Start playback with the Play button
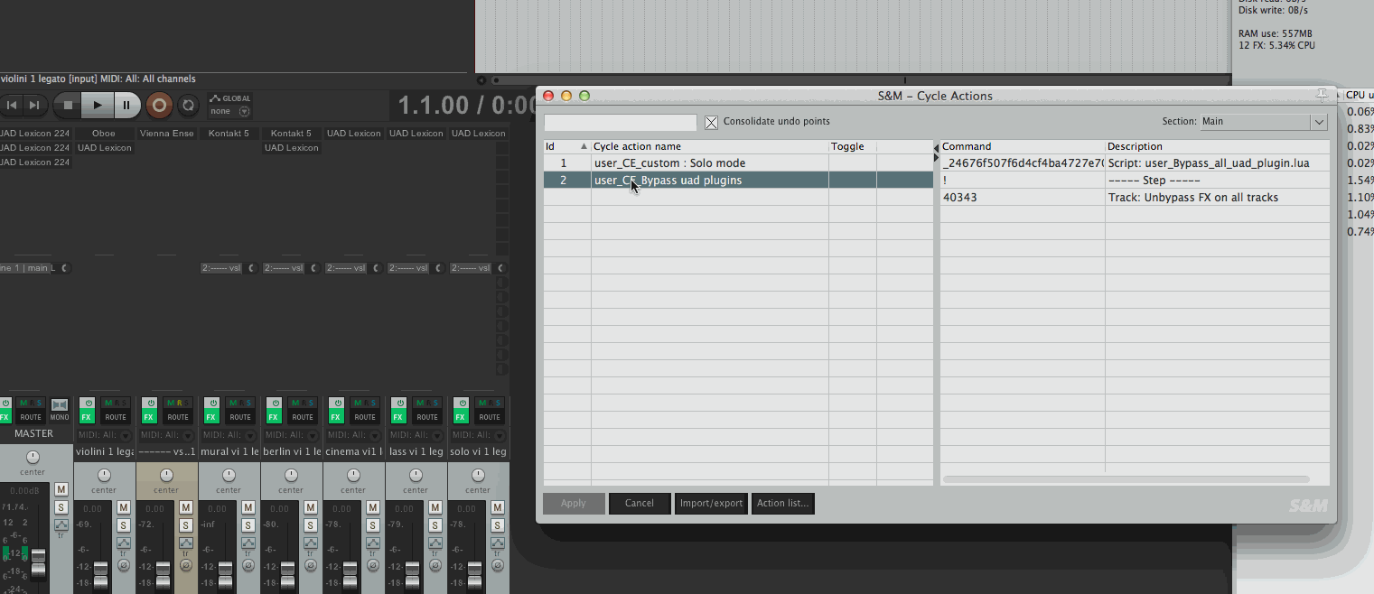This screenshot has width=1374, height=594. click(98, 105)
